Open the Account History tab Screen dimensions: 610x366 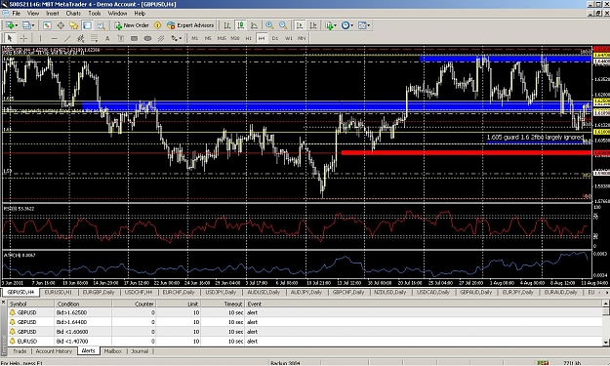54,350
